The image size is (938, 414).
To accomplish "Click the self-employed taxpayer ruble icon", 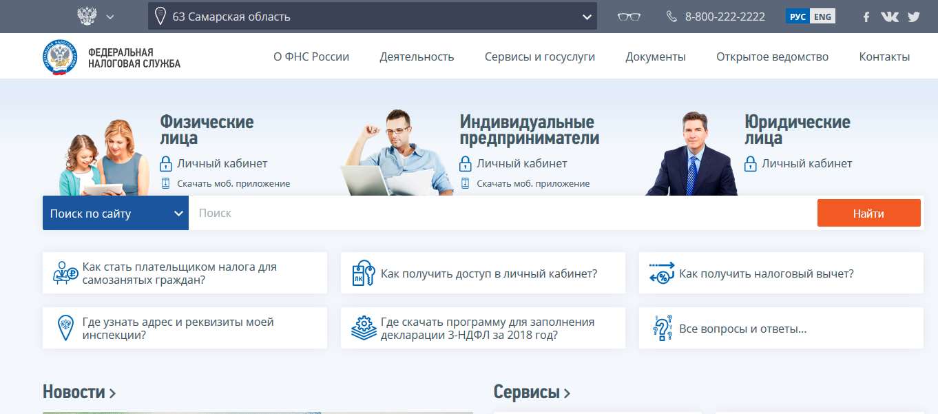I will click(65, 273).
